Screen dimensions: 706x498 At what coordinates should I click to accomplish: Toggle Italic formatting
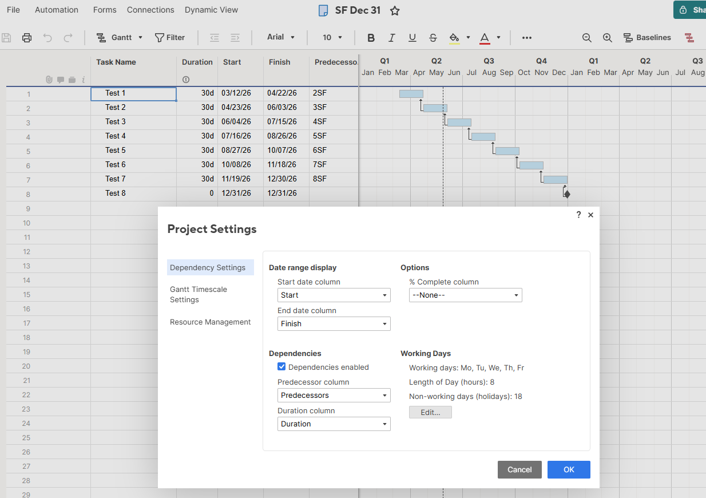point(391,38)
